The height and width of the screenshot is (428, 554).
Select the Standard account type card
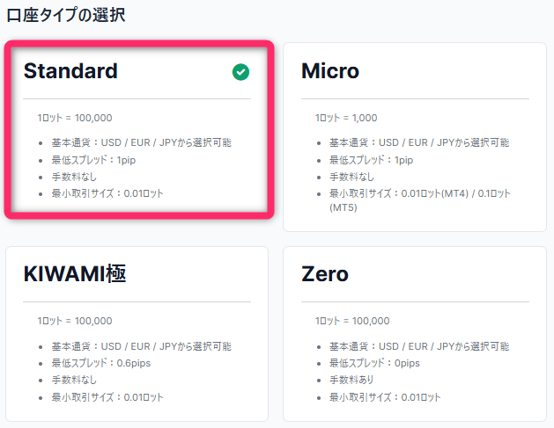pos(139,130)
